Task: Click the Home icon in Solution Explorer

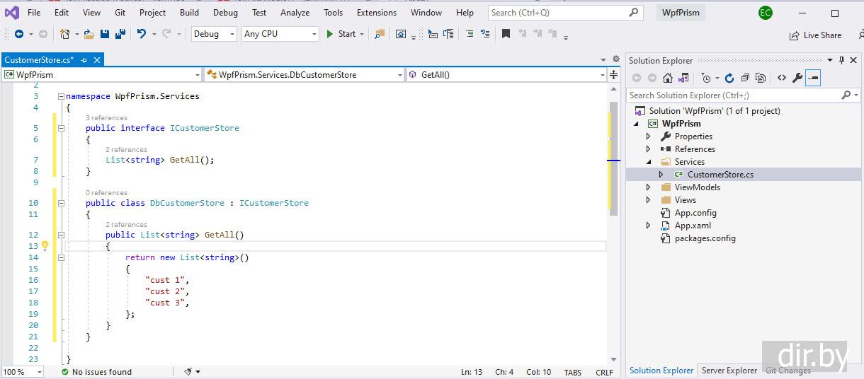Action: click(668, 78)
